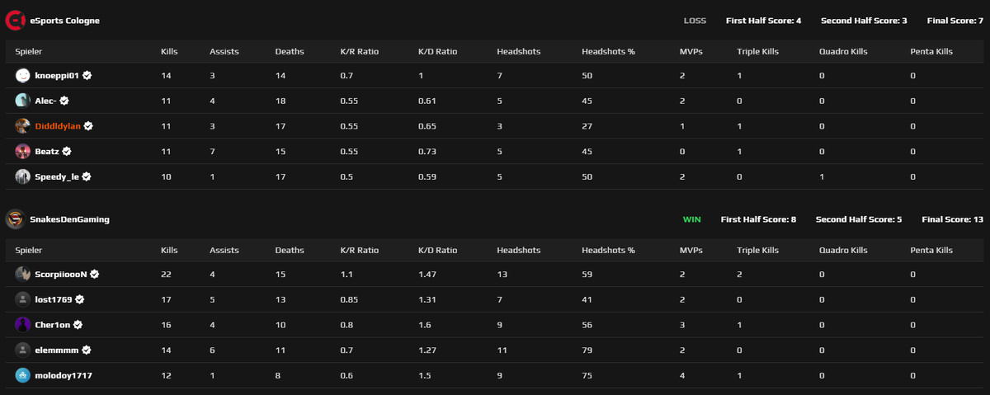Open eSports Cologne team name link
This screenshot has width=990, height=395.
[x=64, y=21]
